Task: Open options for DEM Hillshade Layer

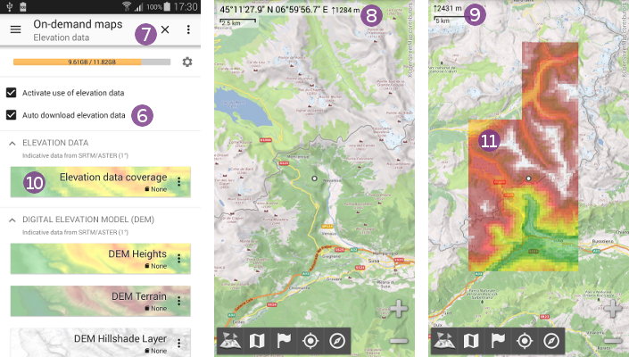Action: pos(179,343)
